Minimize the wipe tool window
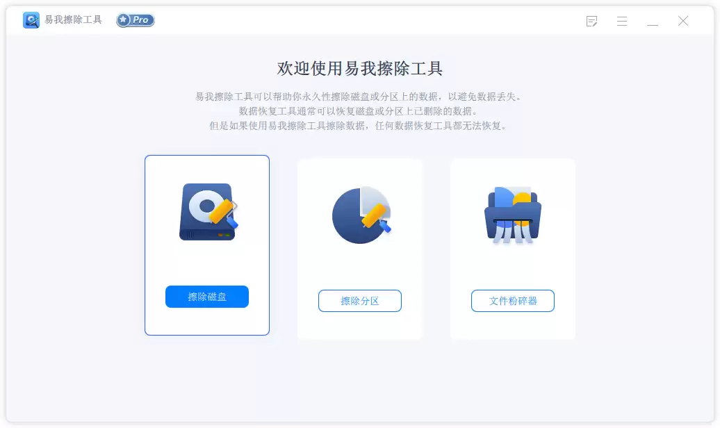This screenshot has width=720, height=428. click(x=653, y=21)
